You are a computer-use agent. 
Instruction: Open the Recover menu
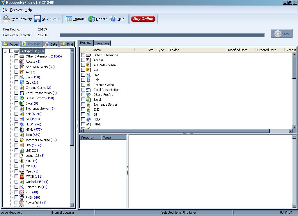pyautogui.click(x=16, y=10)
